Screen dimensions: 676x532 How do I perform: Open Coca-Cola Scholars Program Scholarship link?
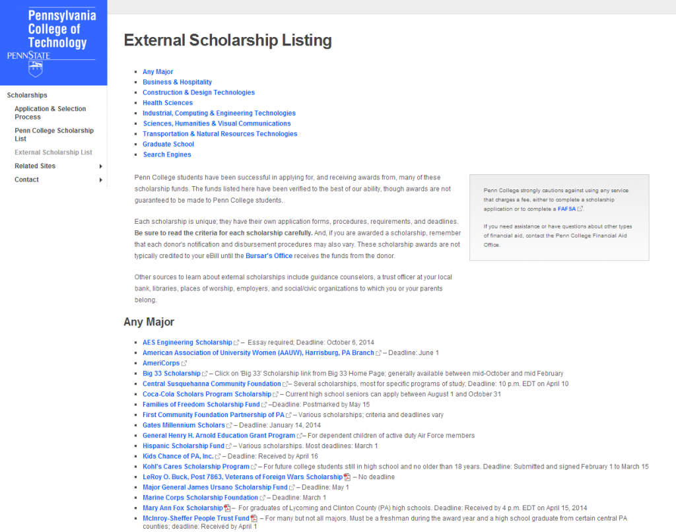tap(207, 394)
